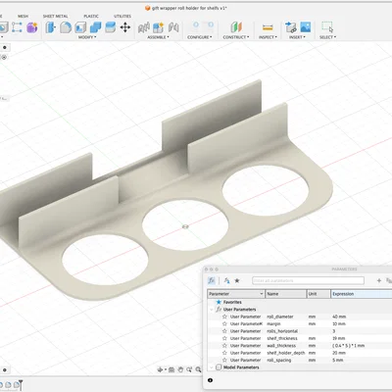
Task: Click the sort parameters icon
Action: pos(226,280)
